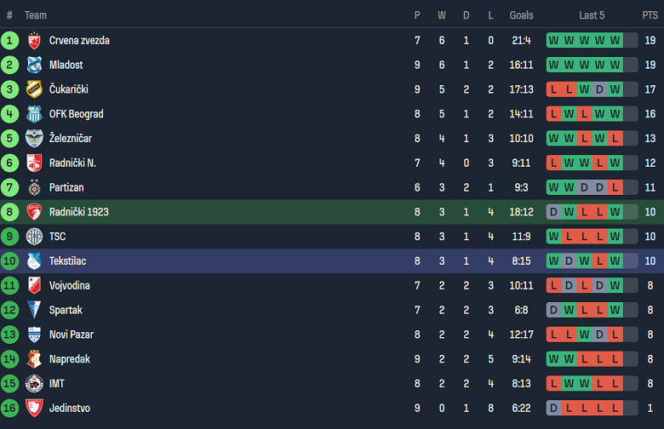Click the Vojvodina club badge
Image resolution: width=664 pixels, height=429 pixels.
[34, 285]
